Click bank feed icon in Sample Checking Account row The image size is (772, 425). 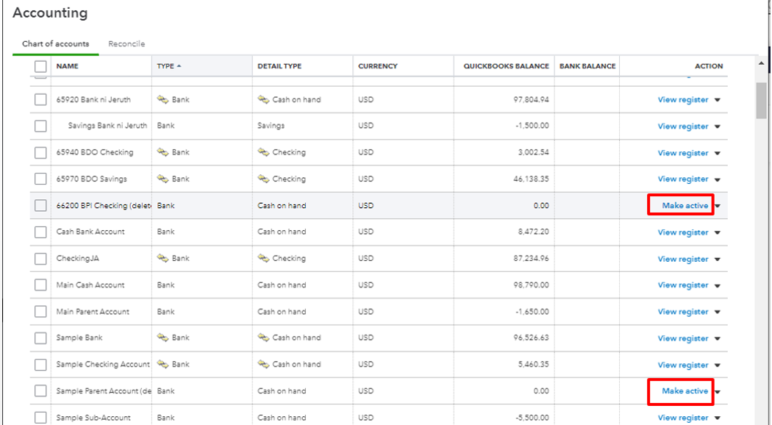162,364
